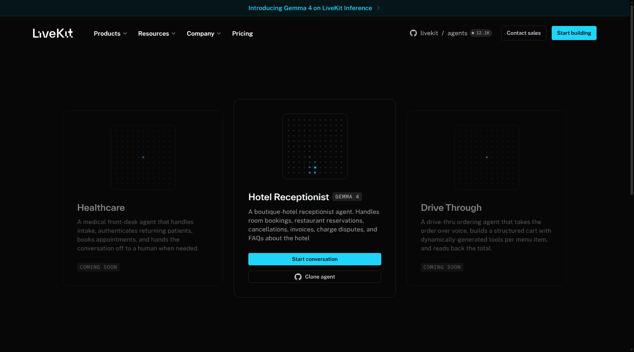Click the arrow chevron in announcement banner

(379, 8)
